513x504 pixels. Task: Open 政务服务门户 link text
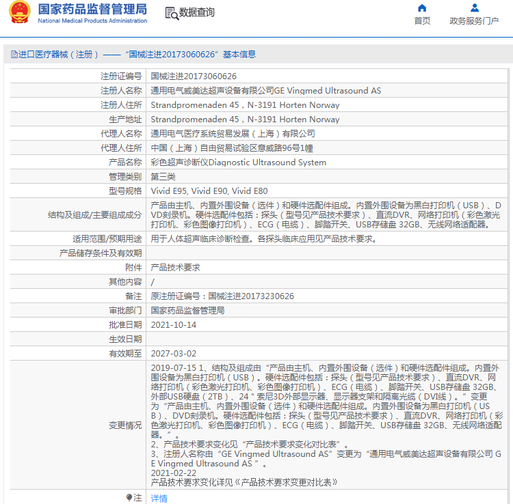[x=474, y=21]
